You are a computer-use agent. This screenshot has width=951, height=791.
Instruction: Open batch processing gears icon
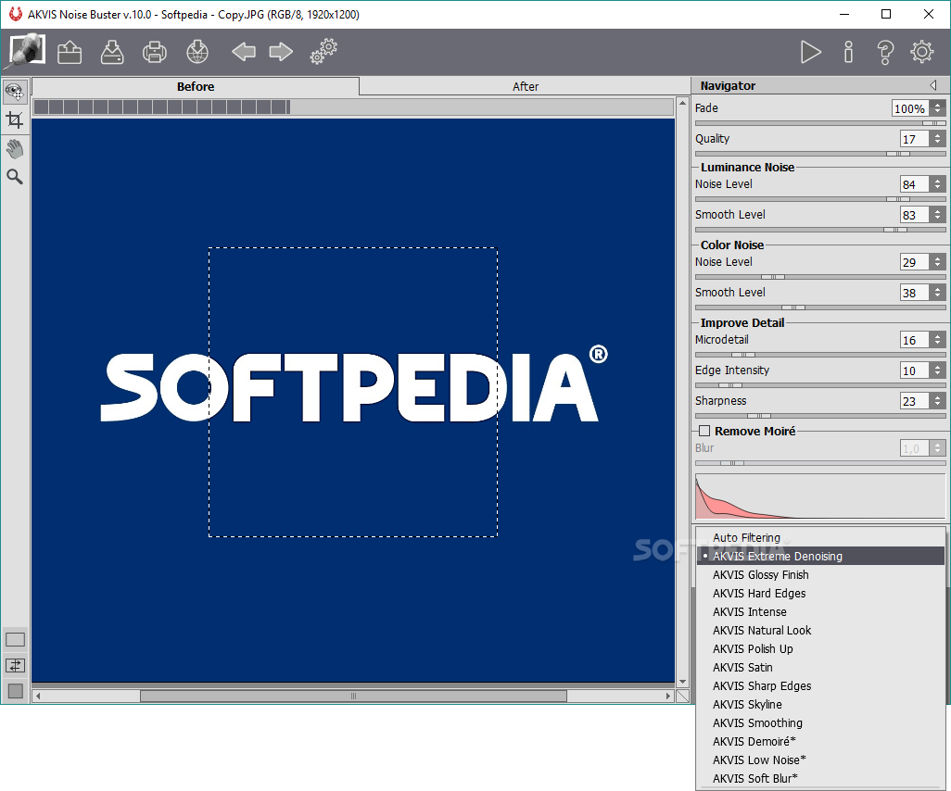[323, 52]
